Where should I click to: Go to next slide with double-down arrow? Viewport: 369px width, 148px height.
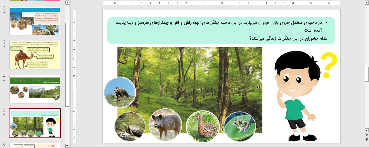367,139
